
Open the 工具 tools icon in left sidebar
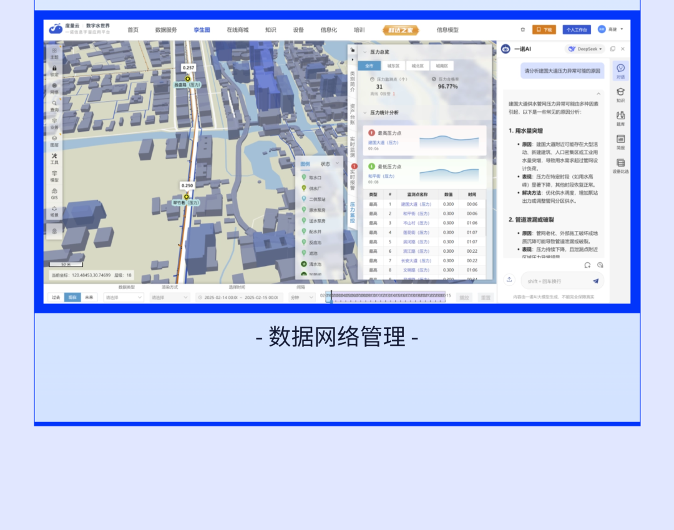click(x=54, y=157)
